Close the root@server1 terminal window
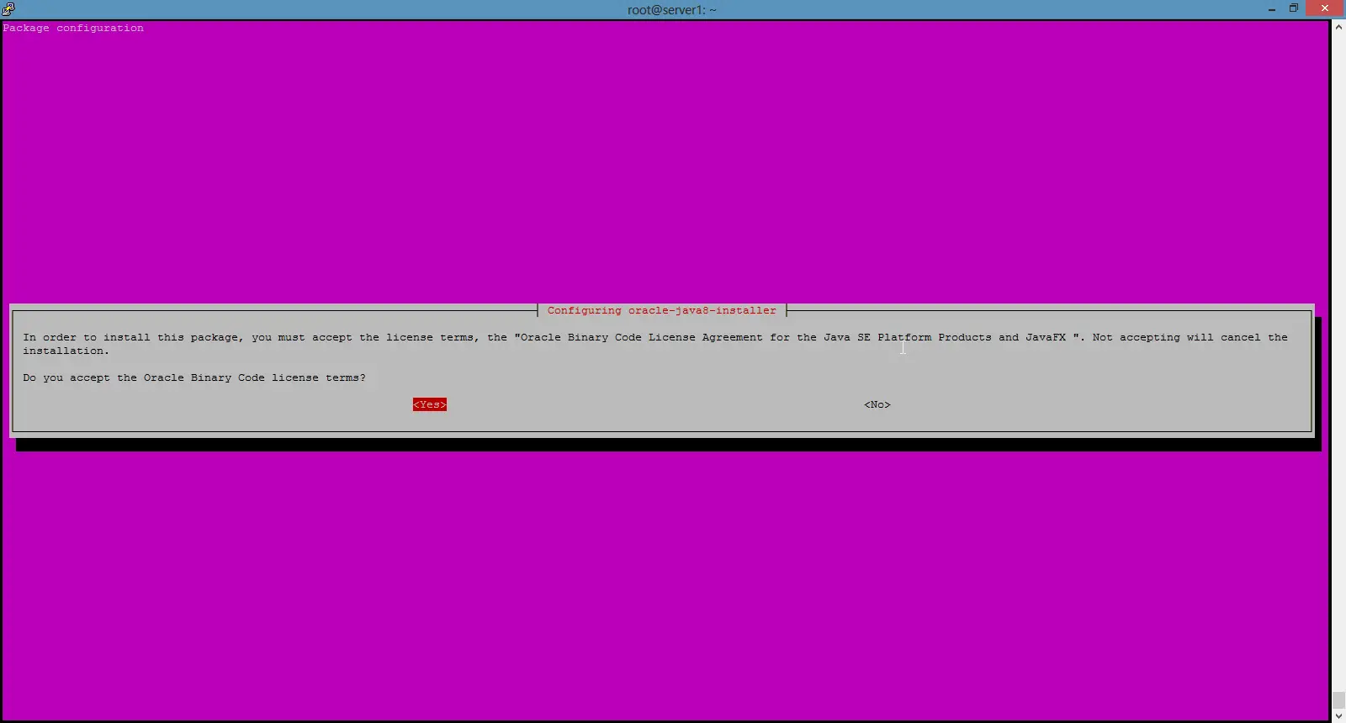The height and width of the screenshot is (723, 1346). point(1325,8)
